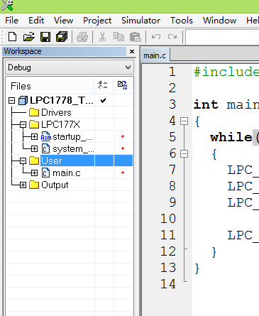Open the Tools menu
Screen dimensions: 259x316
[182, 21]
